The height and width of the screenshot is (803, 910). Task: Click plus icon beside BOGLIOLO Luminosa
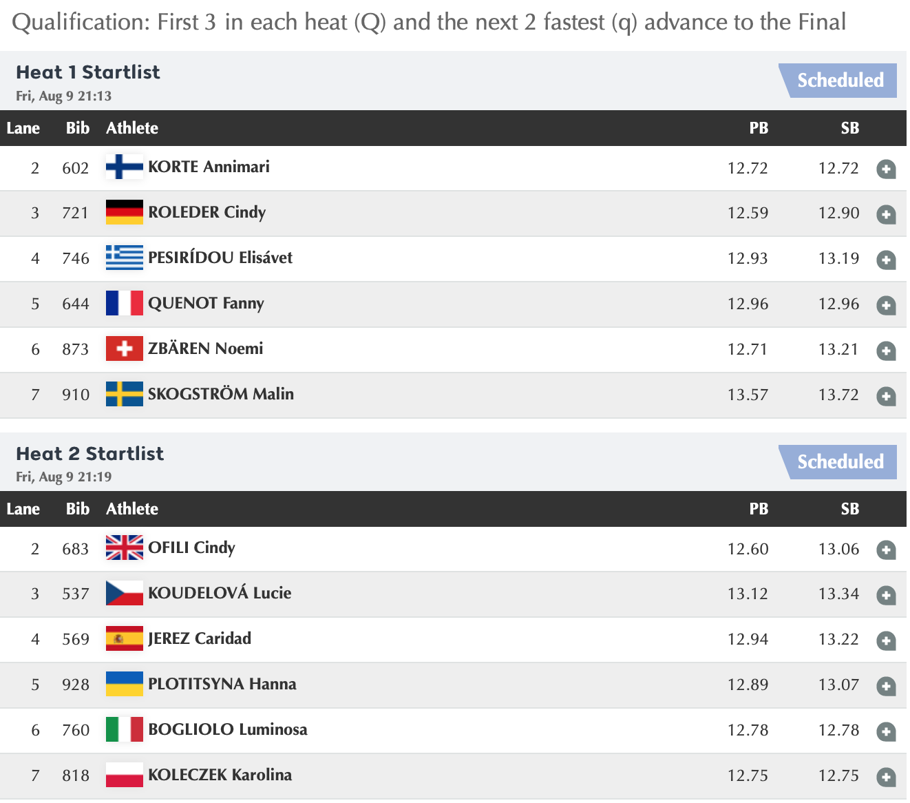coord(886,731)
